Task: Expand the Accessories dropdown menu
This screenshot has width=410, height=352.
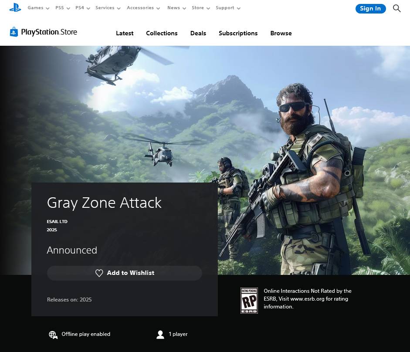Action: (x=143, y=8)
